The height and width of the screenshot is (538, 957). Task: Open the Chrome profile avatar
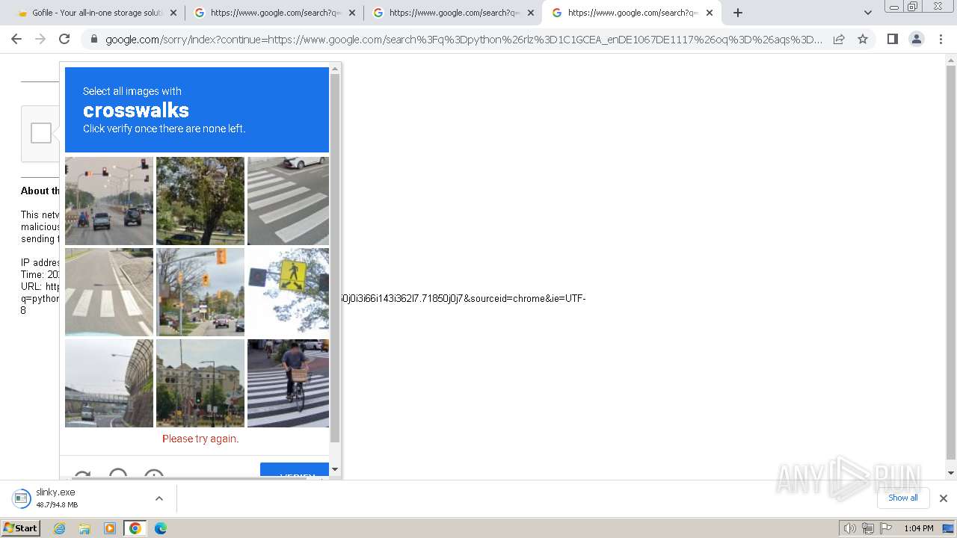click(x=916, y=39)
